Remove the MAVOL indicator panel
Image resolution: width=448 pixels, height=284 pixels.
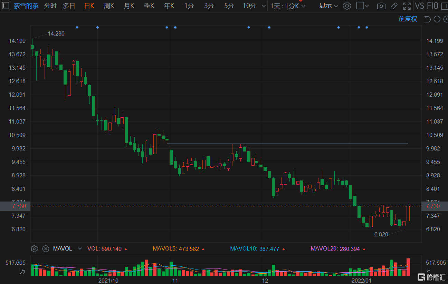[46, 249]
